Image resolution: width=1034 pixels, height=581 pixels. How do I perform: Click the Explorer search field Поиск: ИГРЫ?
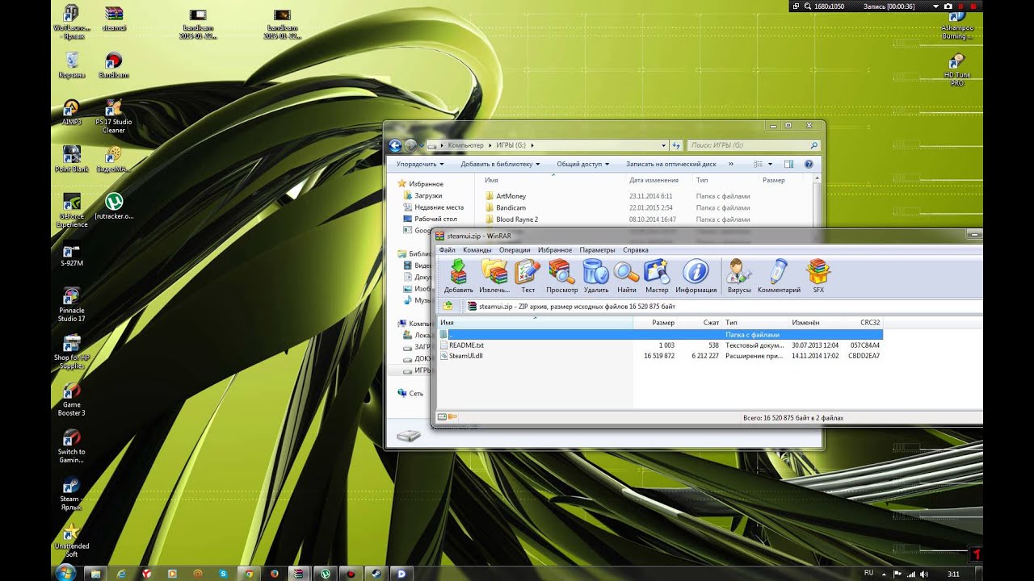753,145
